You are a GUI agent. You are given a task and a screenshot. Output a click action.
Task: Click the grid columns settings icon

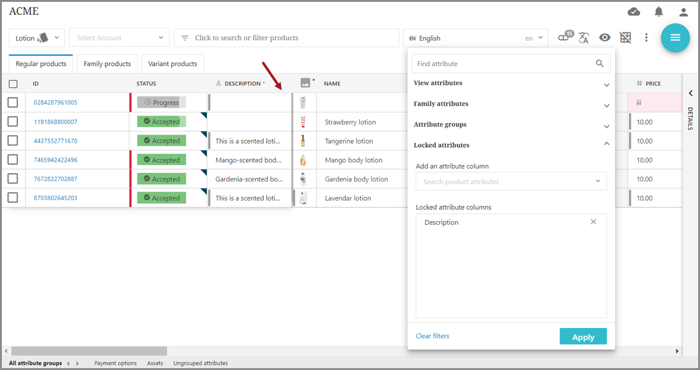pos(625,38)
